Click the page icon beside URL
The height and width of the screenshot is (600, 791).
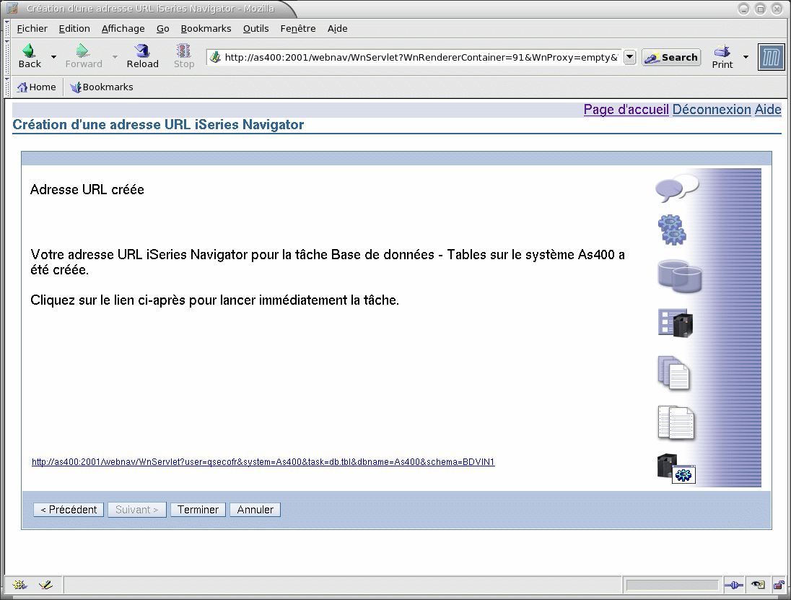point(215,58)
